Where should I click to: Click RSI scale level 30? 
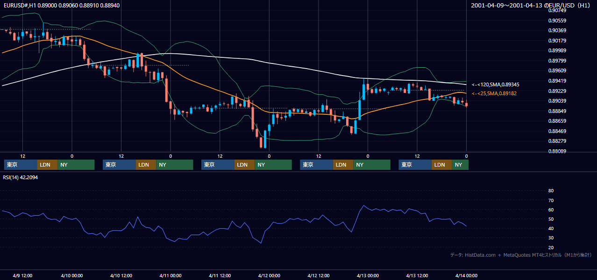pos(551,238)
